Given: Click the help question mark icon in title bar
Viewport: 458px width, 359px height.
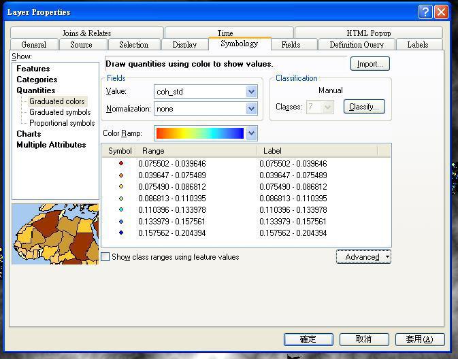Looking at the screenshot, I should (x=425, y=12).
